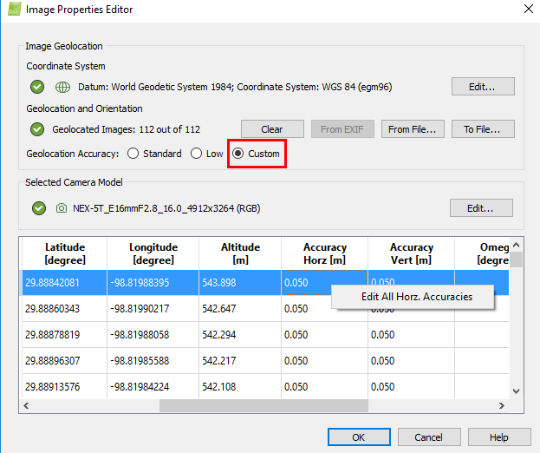Click the green checkmark beside Coordinate System datum
The height and width of the screenshot is (453, 540).
[x=37, y=87]
